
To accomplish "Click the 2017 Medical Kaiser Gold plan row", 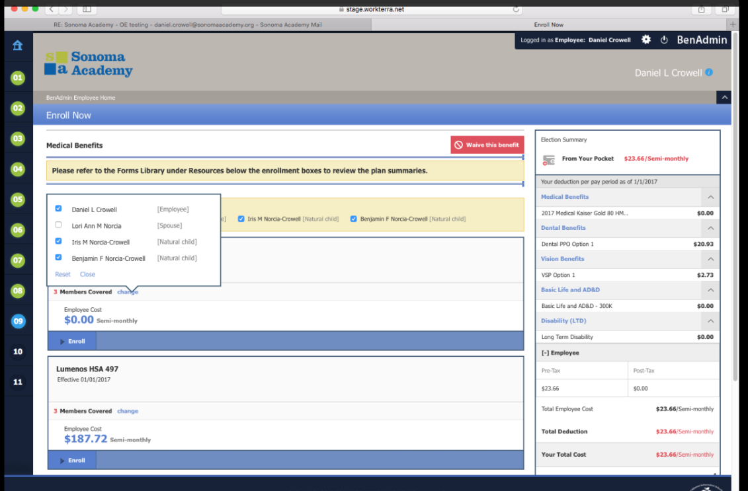I will [x=628, y=213].
